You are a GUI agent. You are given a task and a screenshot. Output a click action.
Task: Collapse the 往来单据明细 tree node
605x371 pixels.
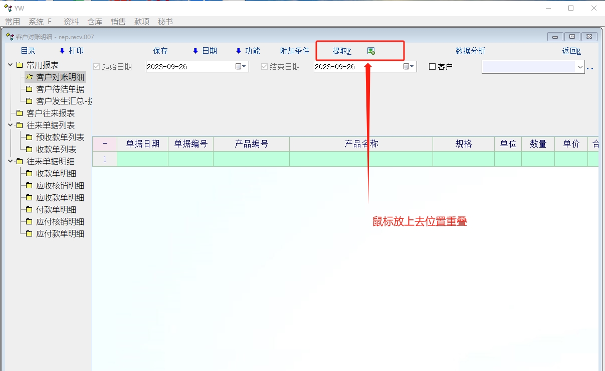coord(11,162)
